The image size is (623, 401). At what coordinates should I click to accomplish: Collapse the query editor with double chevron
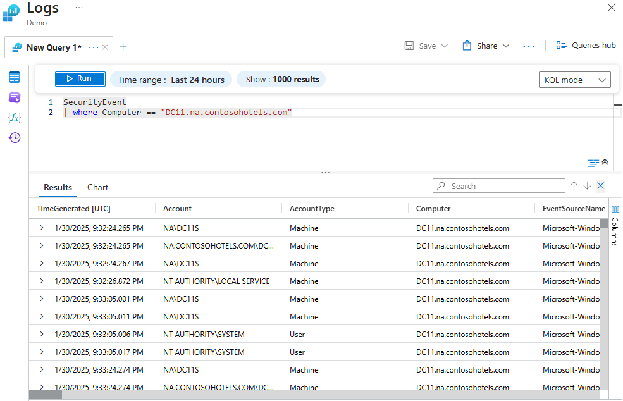pos(605,162)
